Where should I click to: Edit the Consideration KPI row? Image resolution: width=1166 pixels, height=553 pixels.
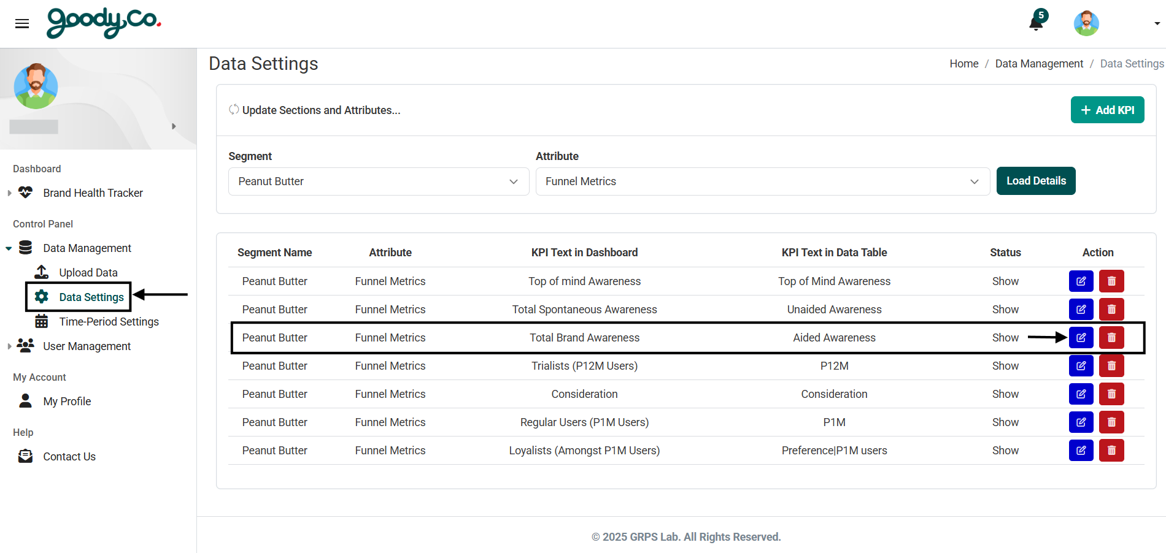1081,394
